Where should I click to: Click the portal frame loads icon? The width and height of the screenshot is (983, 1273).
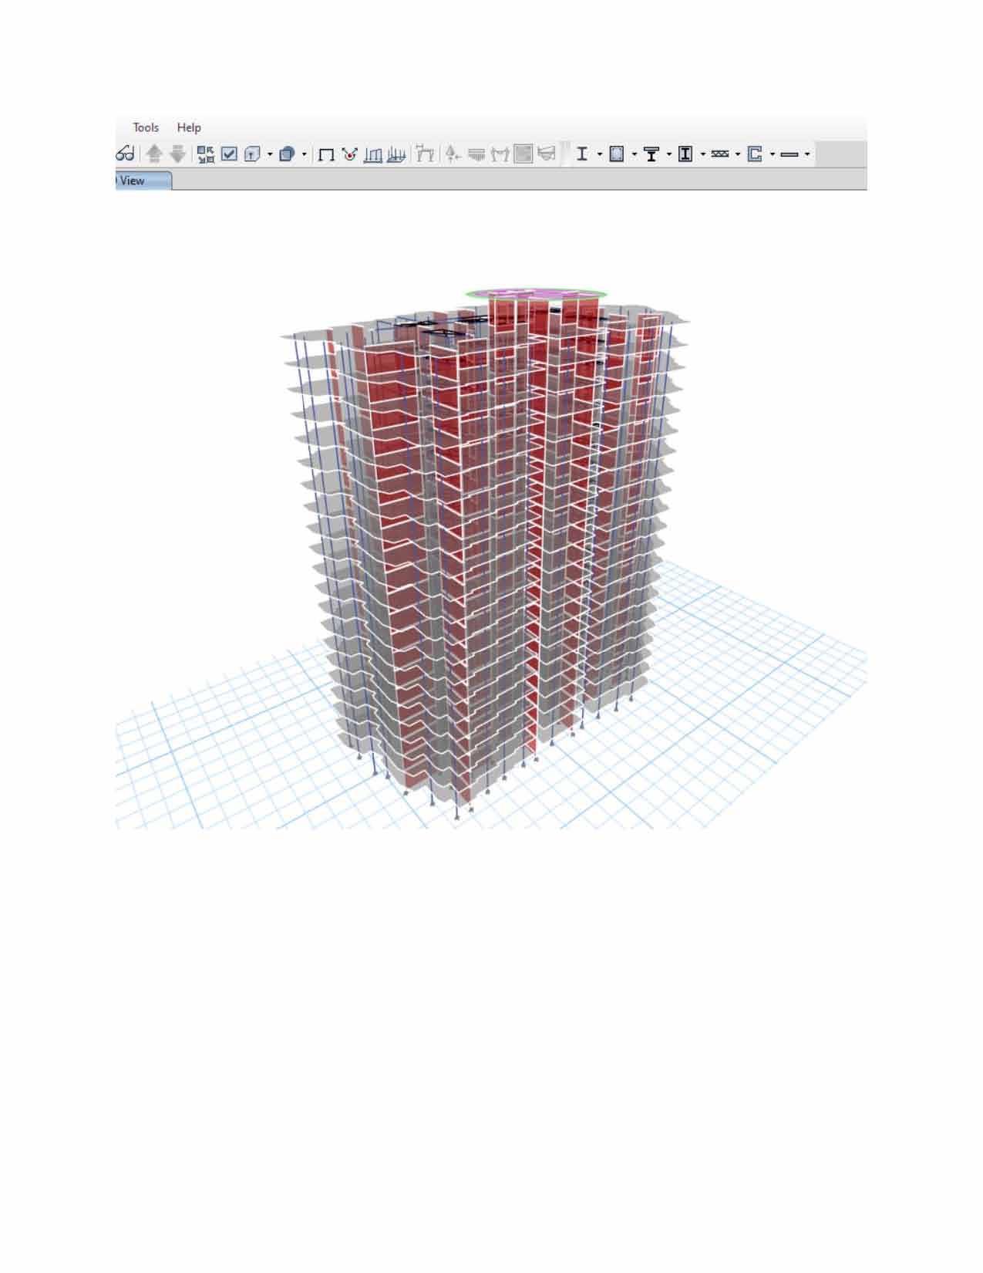coord(425,154)
